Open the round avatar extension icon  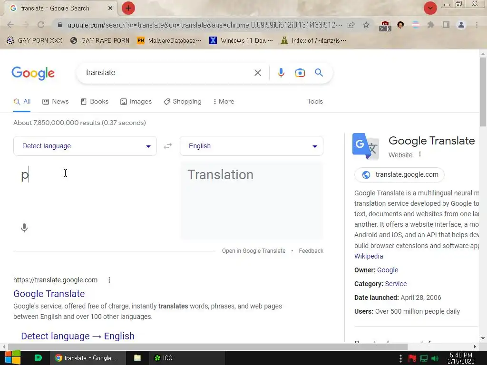pos(400,25)
